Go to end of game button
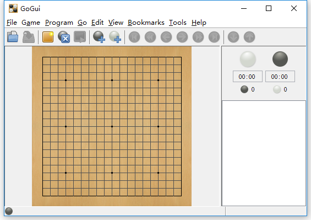Viewport: 311px width, 220px height. point(214,37)
